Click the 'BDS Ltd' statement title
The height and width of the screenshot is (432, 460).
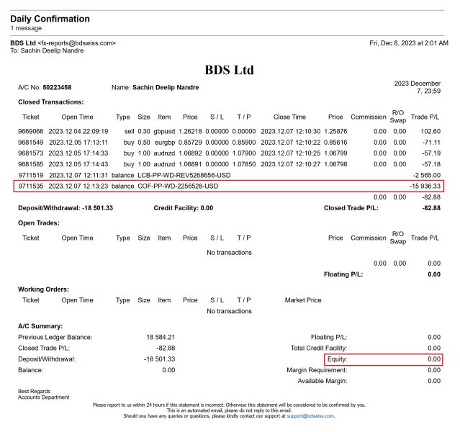[x=230, y=70]
